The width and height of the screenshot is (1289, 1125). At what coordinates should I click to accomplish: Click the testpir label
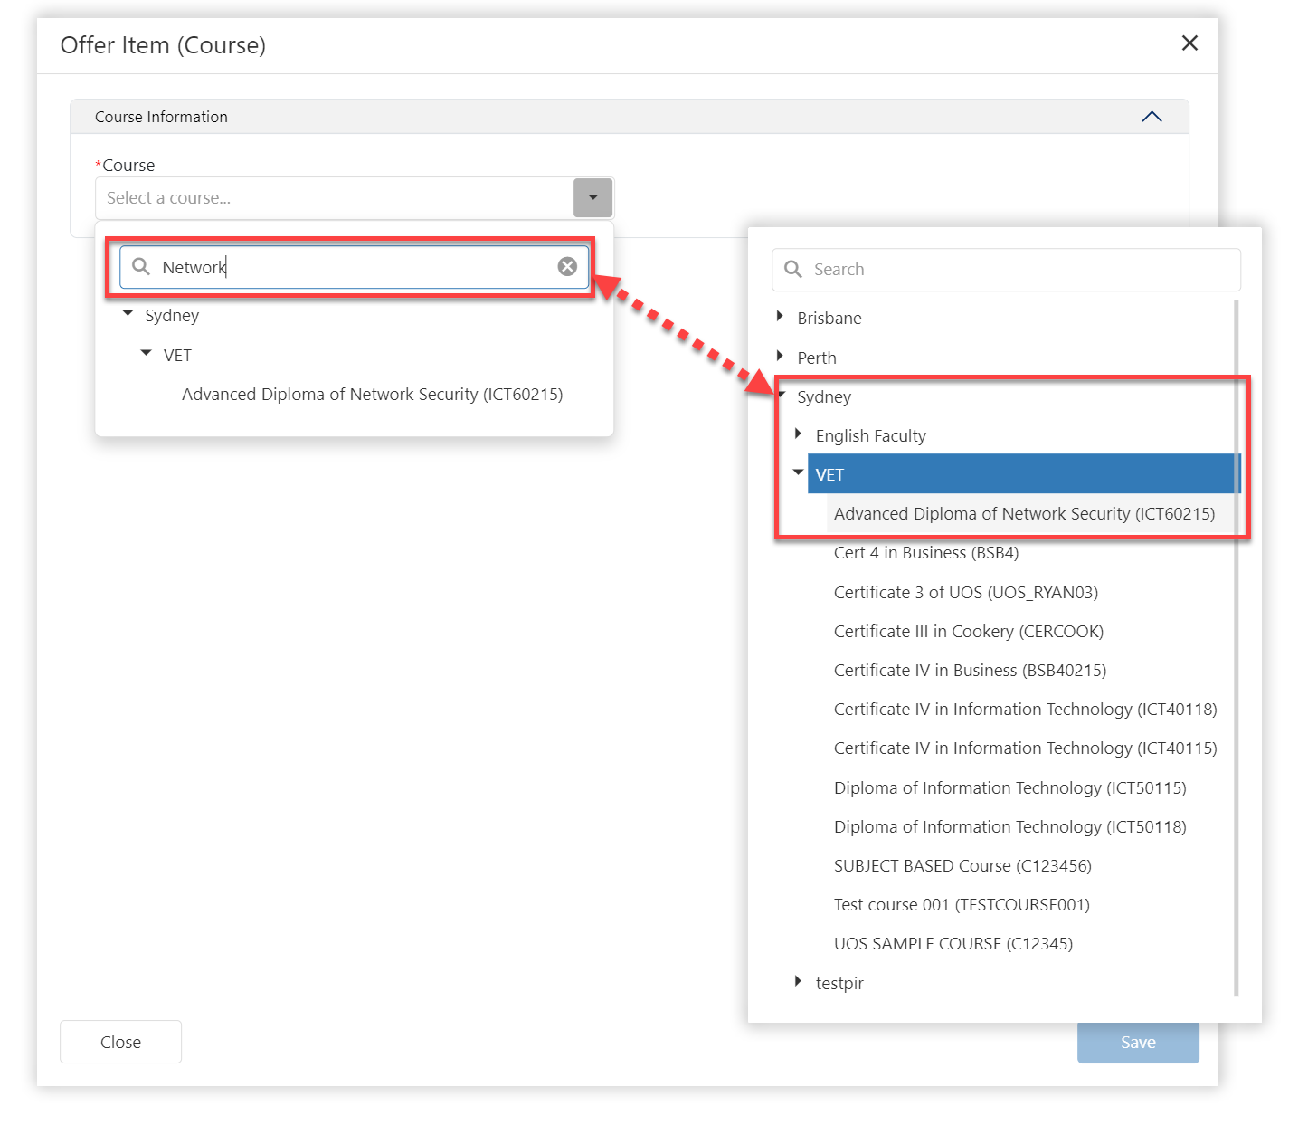839,984
